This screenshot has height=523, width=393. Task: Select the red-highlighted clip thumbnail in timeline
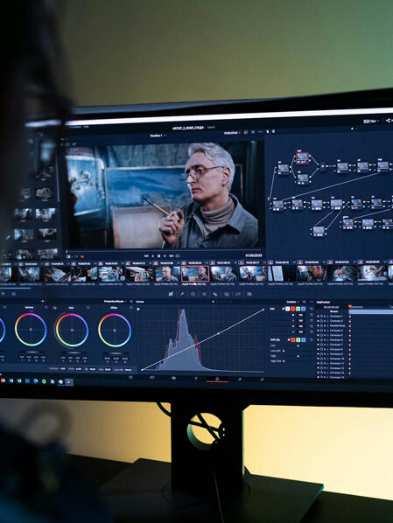click(x=195, y=274)
